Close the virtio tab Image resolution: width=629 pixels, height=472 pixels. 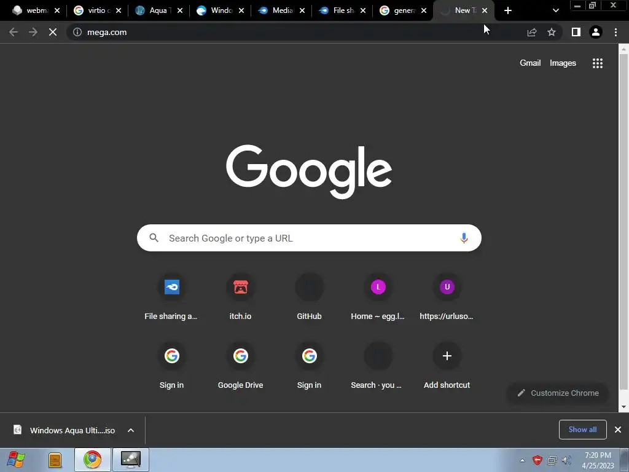coord(119,10)
